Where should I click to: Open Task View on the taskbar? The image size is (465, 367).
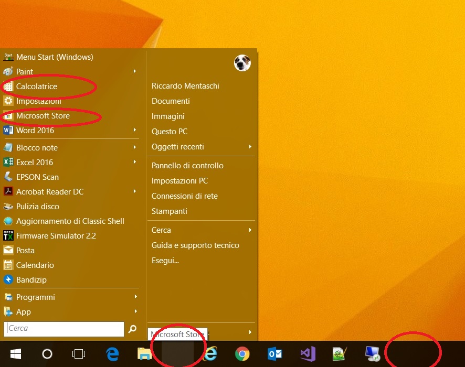click(x=79, y=354)
